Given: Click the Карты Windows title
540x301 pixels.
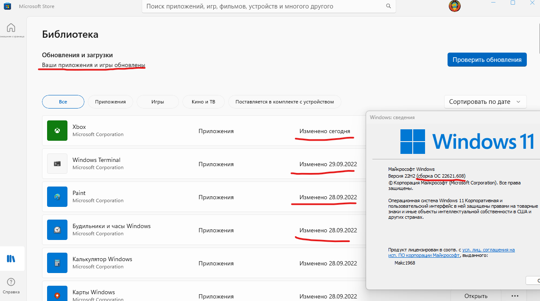Looking at the screenshot, I should (x=94, y=292).
